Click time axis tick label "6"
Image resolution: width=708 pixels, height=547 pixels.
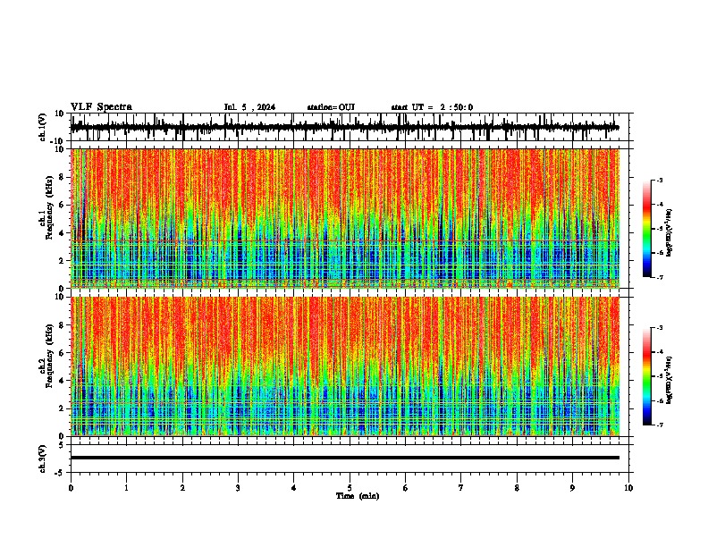coord(406,488)
